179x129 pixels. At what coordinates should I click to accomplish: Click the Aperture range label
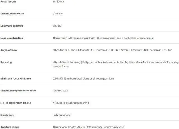coord(10,127)
